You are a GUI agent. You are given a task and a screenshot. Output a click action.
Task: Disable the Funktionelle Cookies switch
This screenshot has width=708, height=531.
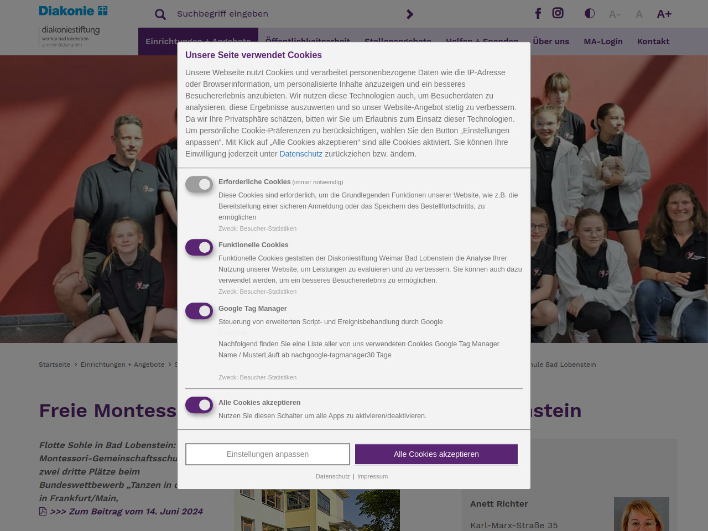coord(199,247)
